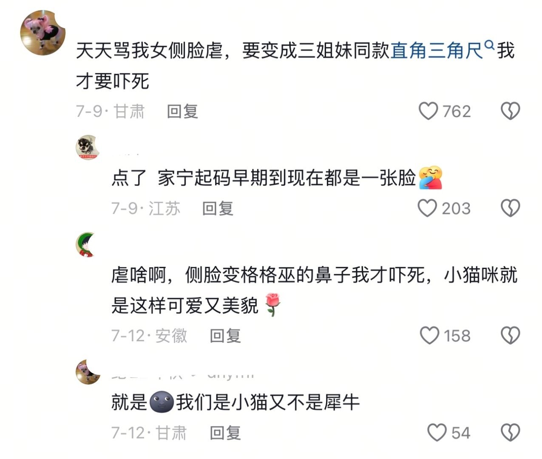Tap broken heart on 江苏 reply
Screen dimensions: 542x459
[510, 208]
